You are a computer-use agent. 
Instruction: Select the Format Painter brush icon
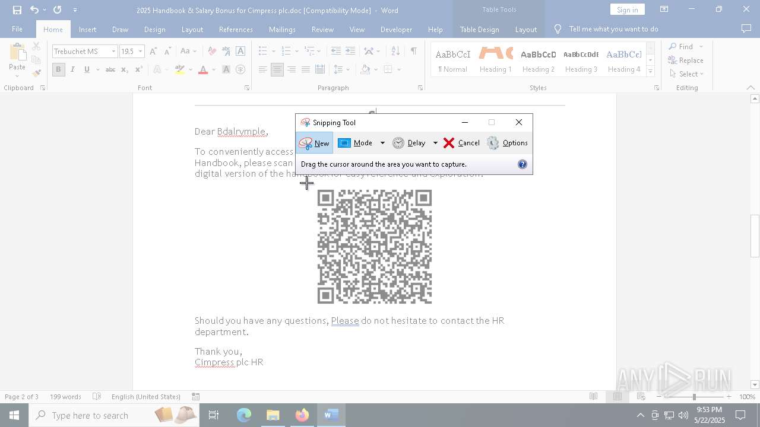click(36, 74)
